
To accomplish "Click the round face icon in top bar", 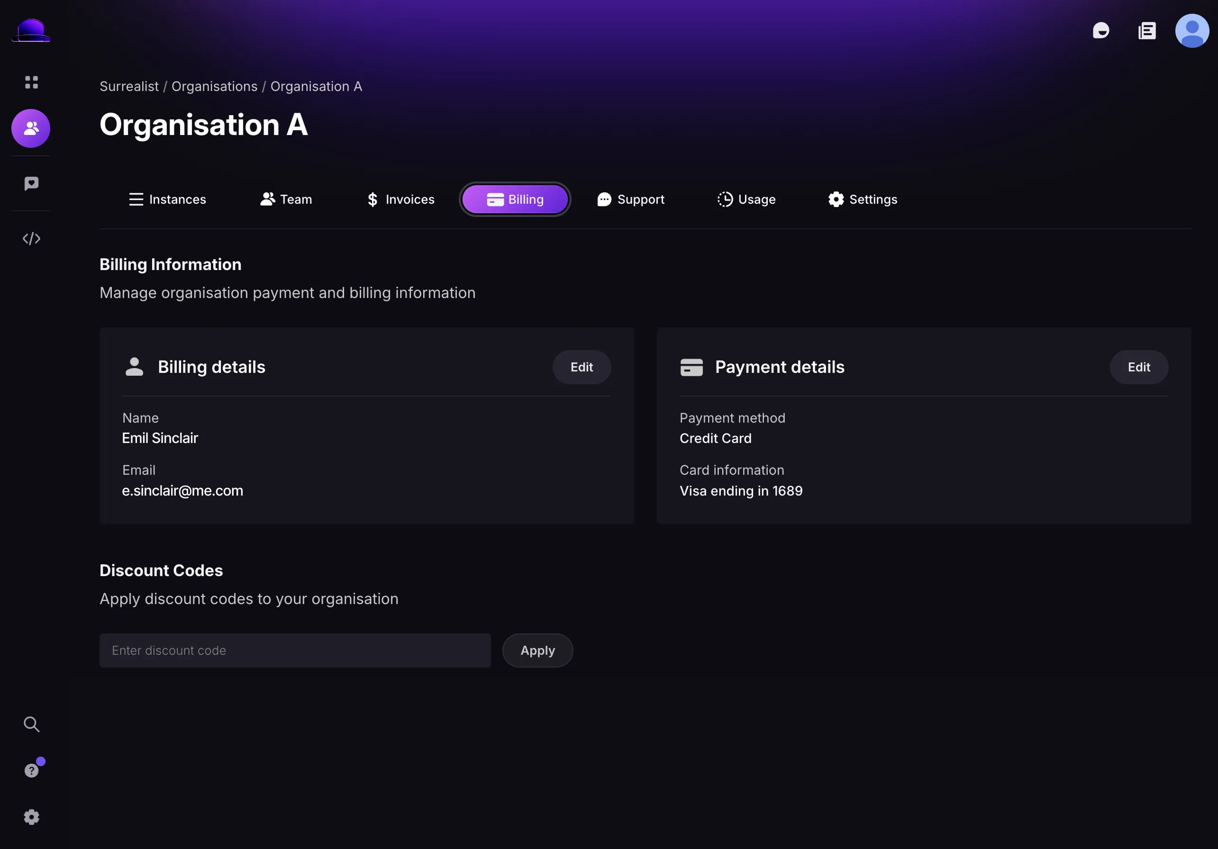I will coord(1101,31).
